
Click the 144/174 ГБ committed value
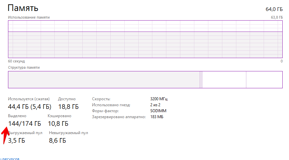(x=25, y=124)
